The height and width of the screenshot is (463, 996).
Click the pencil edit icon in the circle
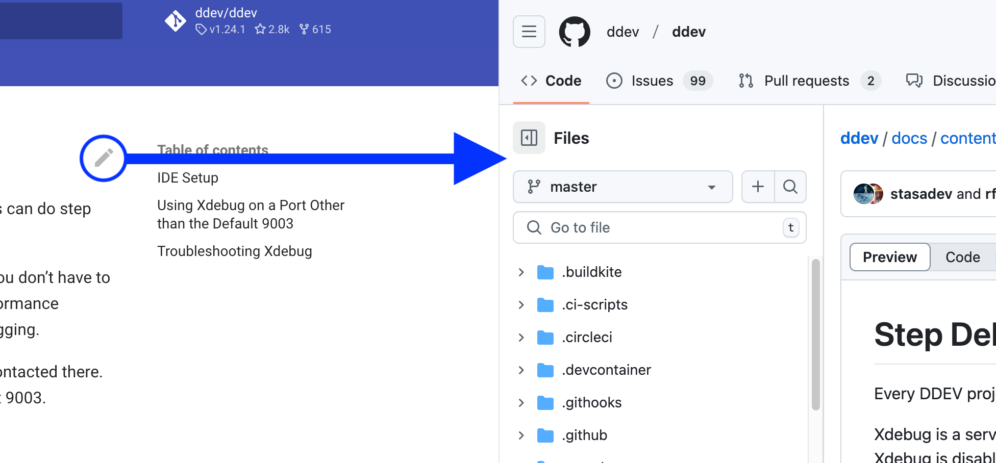[x=103, y=158]
